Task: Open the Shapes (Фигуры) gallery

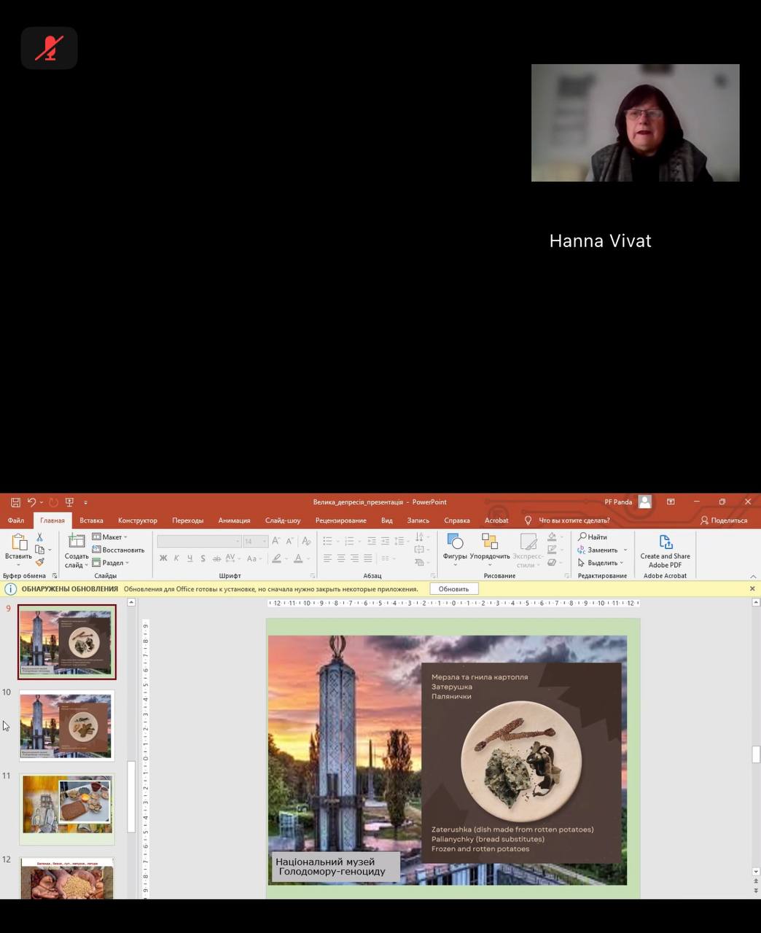Action: click(x=455, y=548)
